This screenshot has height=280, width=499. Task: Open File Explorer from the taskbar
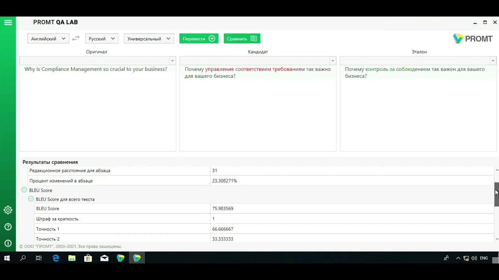coord(72,258)
